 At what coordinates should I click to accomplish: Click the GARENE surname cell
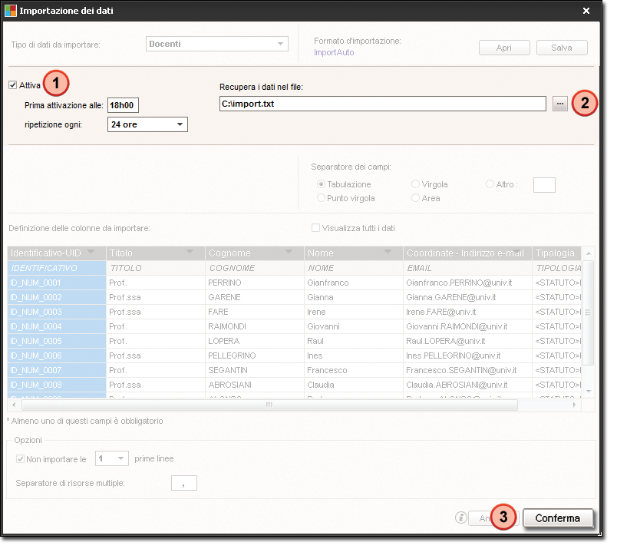[255, 297]
